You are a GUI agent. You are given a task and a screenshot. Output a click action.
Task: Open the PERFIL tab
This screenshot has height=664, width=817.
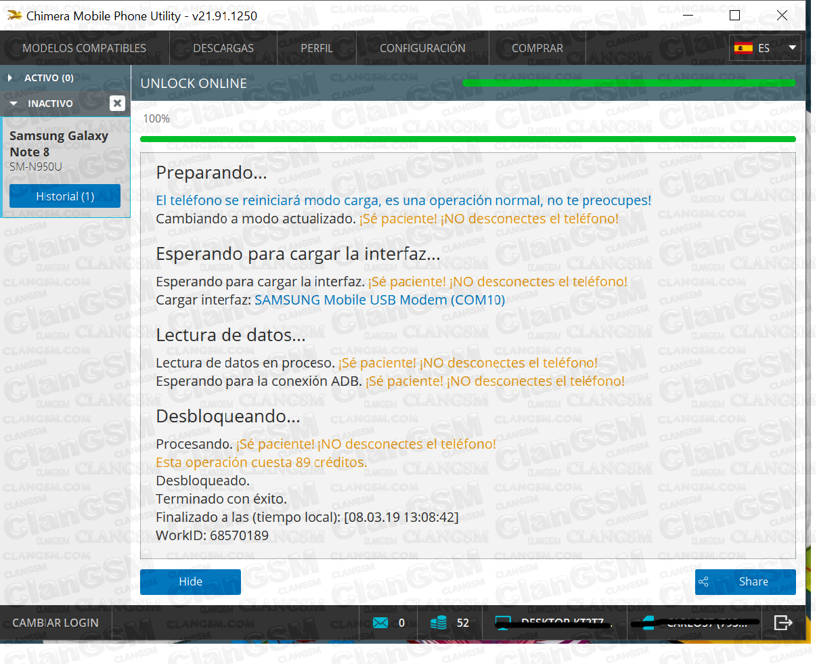pyautogui.click(x=317, y=48)
